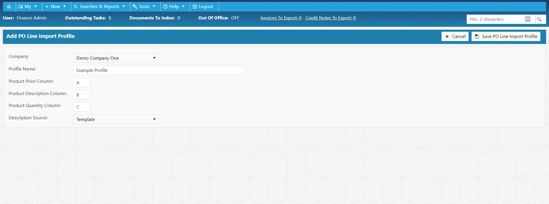Open the Invoices To Export link

pyautogui.click(x=281, y=18)
